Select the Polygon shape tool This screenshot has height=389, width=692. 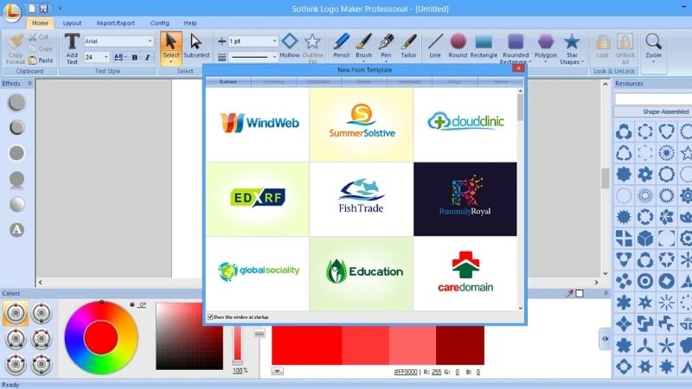(545, 45)
